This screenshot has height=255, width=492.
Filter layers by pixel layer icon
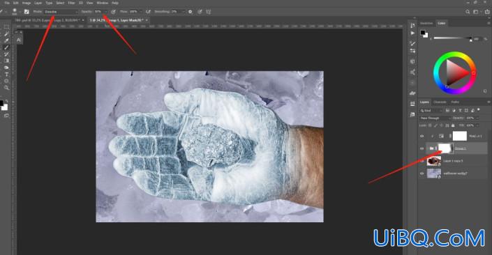[448, 111]
